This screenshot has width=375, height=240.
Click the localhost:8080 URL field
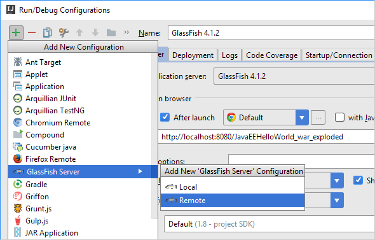pos(266,137)
